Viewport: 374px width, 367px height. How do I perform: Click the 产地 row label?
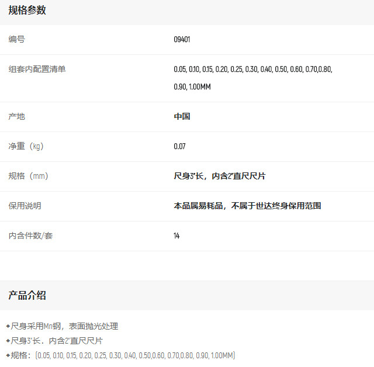(x=17, y=116)
